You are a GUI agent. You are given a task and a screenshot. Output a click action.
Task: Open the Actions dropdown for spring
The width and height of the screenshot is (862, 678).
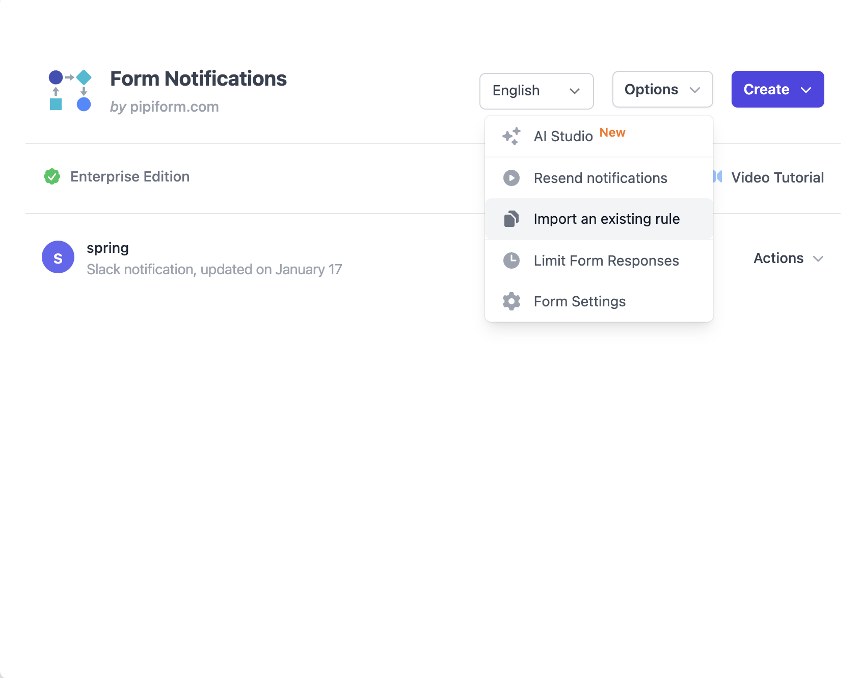click(788, 258)
